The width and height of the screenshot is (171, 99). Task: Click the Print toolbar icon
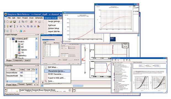[x=31, y=22]
